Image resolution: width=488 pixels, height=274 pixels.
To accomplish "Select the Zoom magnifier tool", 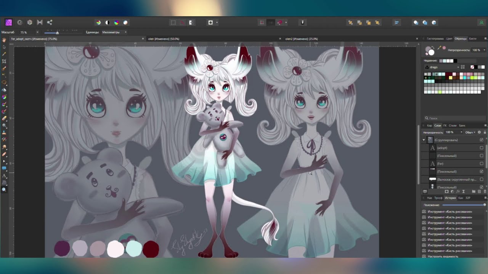I will click(x=4, y=189).
